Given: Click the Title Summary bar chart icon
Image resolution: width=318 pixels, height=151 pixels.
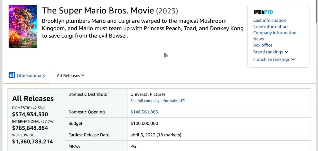Looking at the screenshot, I should [12, 75].
